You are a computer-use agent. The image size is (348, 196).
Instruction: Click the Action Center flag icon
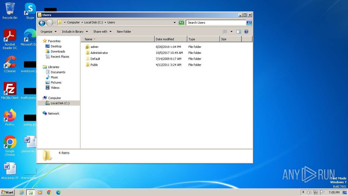pyautogui.click(x=322, y=192)
